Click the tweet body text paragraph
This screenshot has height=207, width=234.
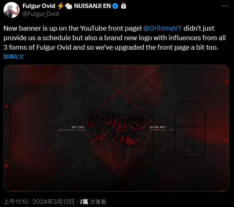tap(114, 38)
